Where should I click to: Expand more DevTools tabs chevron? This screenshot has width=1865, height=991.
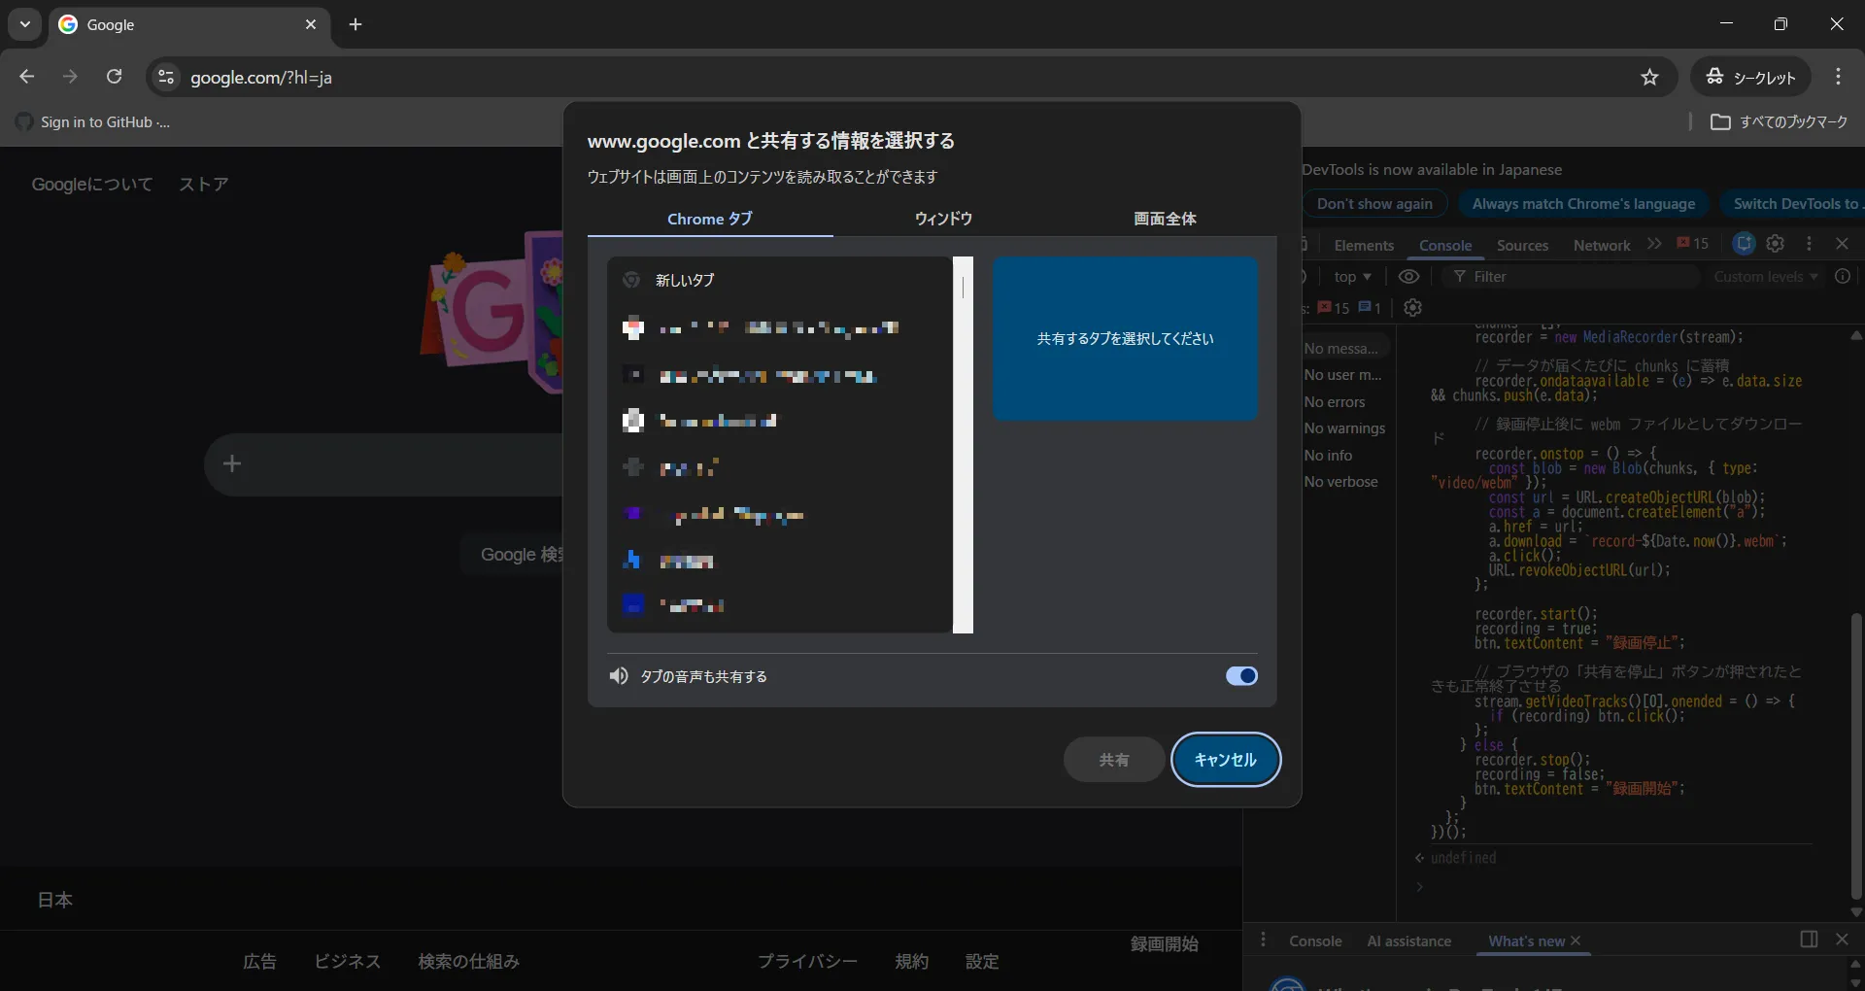coord(1654,244)
